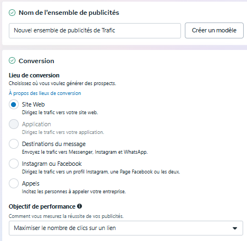This screenshot has height=241, width=247.
Task: Click the Destinations du message label
Action: [x=54, y=144]
